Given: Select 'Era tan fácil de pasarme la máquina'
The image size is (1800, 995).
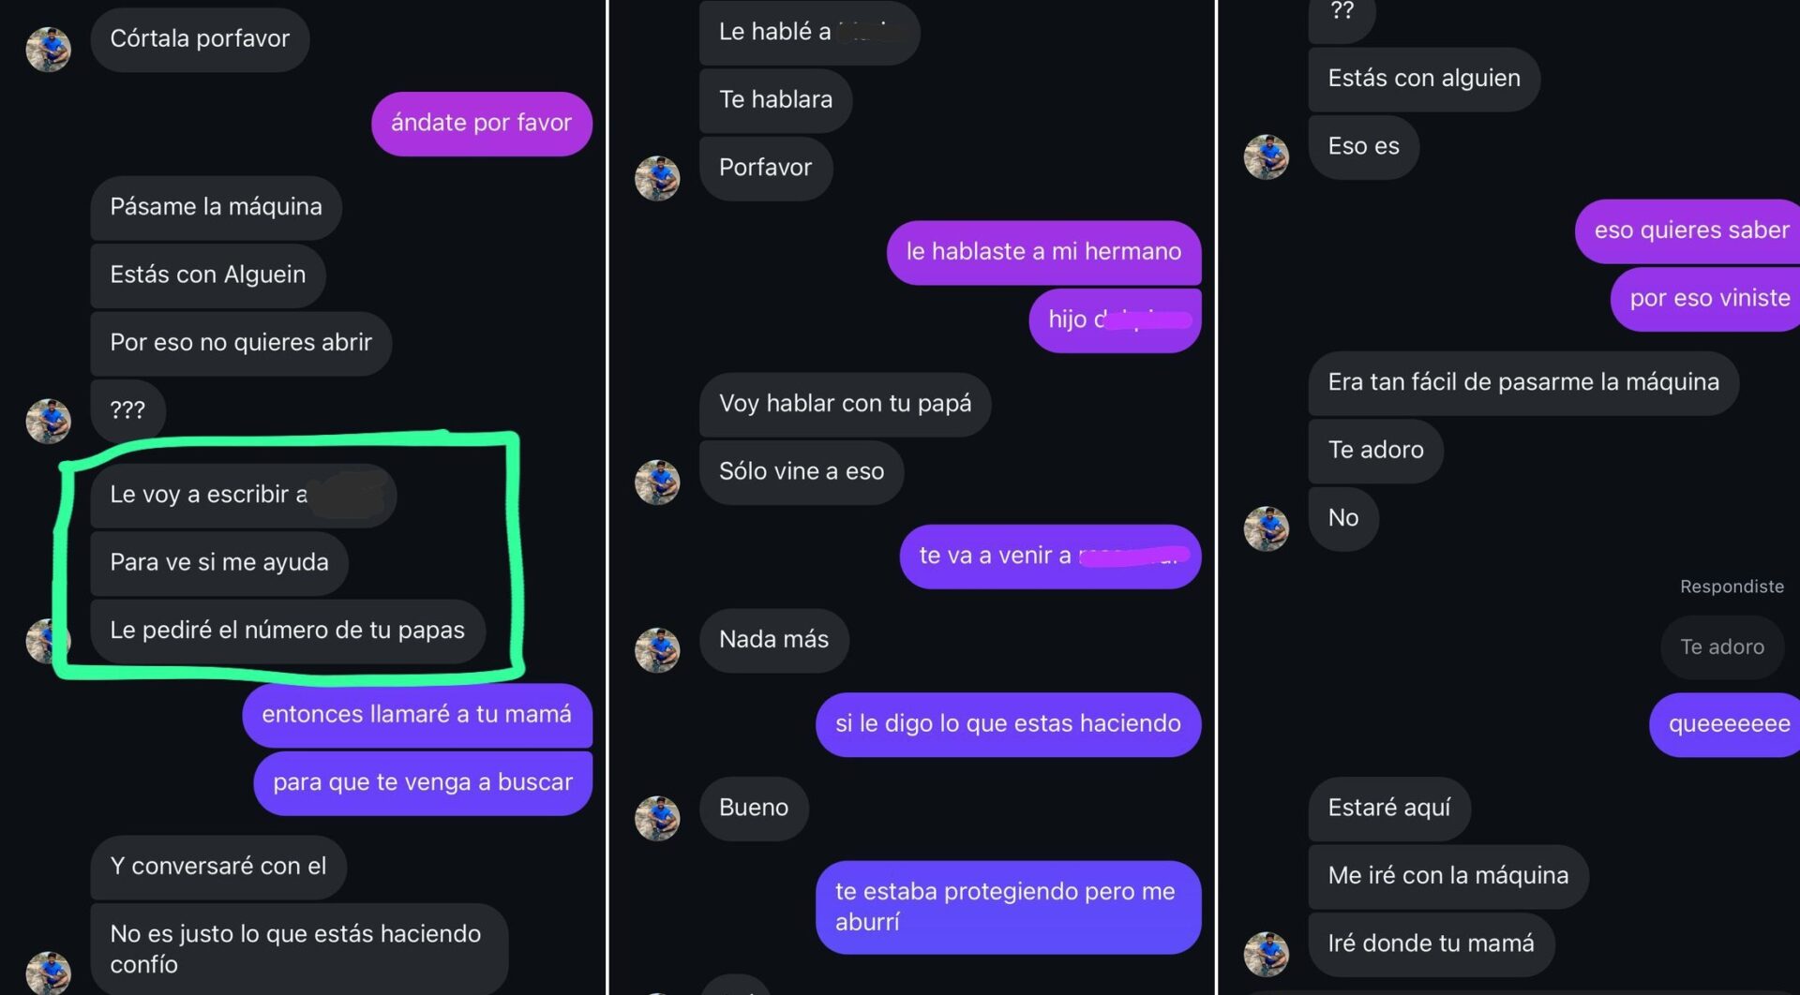Looking at the screenshot, I should pyautogui.click(x=1524, y=383).
